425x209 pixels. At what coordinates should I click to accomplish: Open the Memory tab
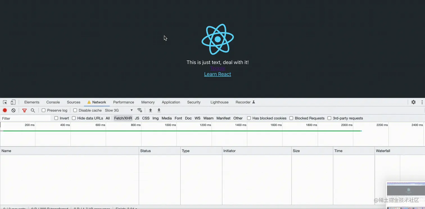(148, 102)
